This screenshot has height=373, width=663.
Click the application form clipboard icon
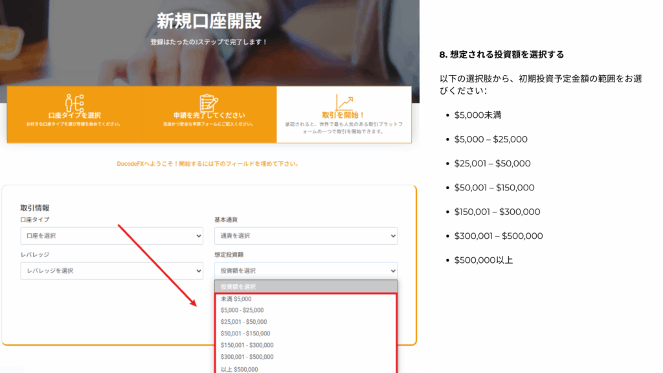click(x=208, y=102)
